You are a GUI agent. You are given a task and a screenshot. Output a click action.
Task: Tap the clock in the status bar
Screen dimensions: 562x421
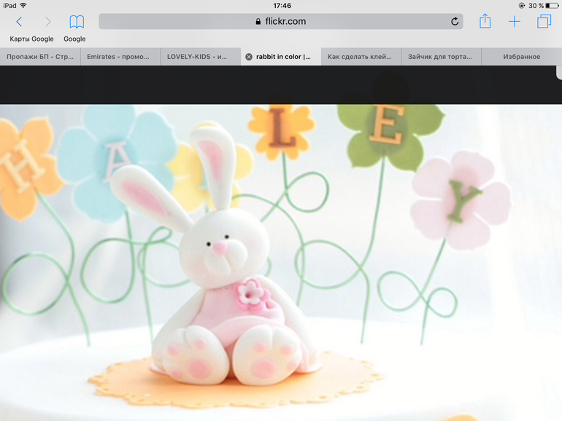pos(281,5)
